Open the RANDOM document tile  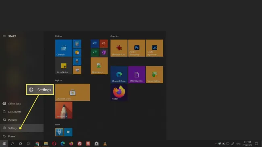pyautogui.click(x=137, y=75)
